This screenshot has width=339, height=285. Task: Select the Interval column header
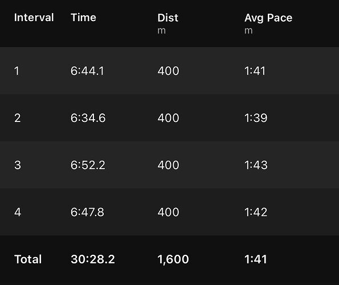(x=34, y=18)
